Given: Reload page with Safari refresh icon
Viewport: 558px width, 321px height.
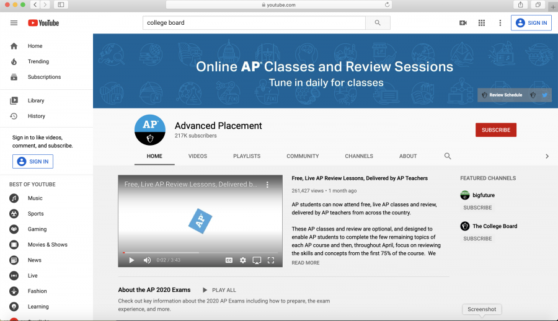Looking at the screenshot, I should (387, 4).
